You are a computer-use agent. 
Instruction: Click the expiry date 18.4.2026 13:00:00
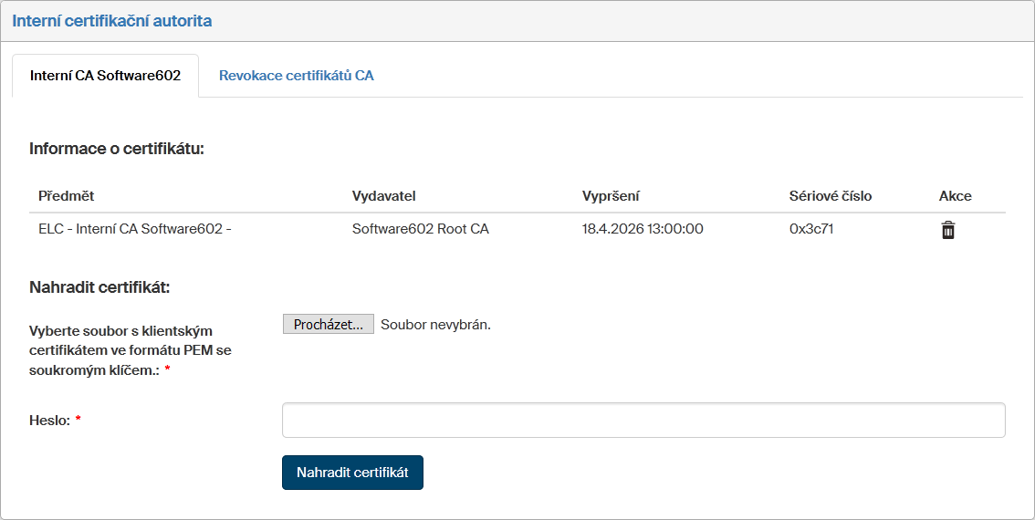point(643,229)
